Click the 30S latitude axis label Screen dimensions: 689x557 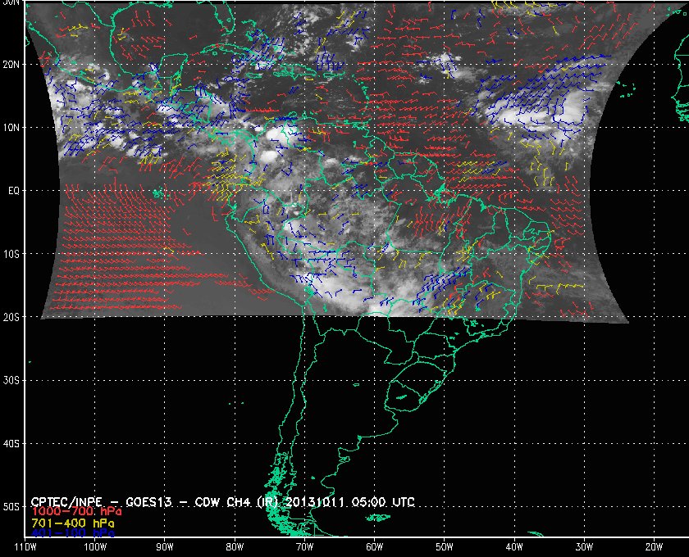11,380
